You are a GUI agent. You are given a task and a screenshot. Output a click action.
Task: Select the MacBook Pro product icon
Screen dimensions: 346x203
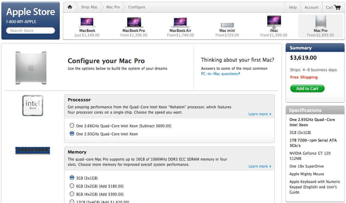pyautogui.click(x=134, y=22)
